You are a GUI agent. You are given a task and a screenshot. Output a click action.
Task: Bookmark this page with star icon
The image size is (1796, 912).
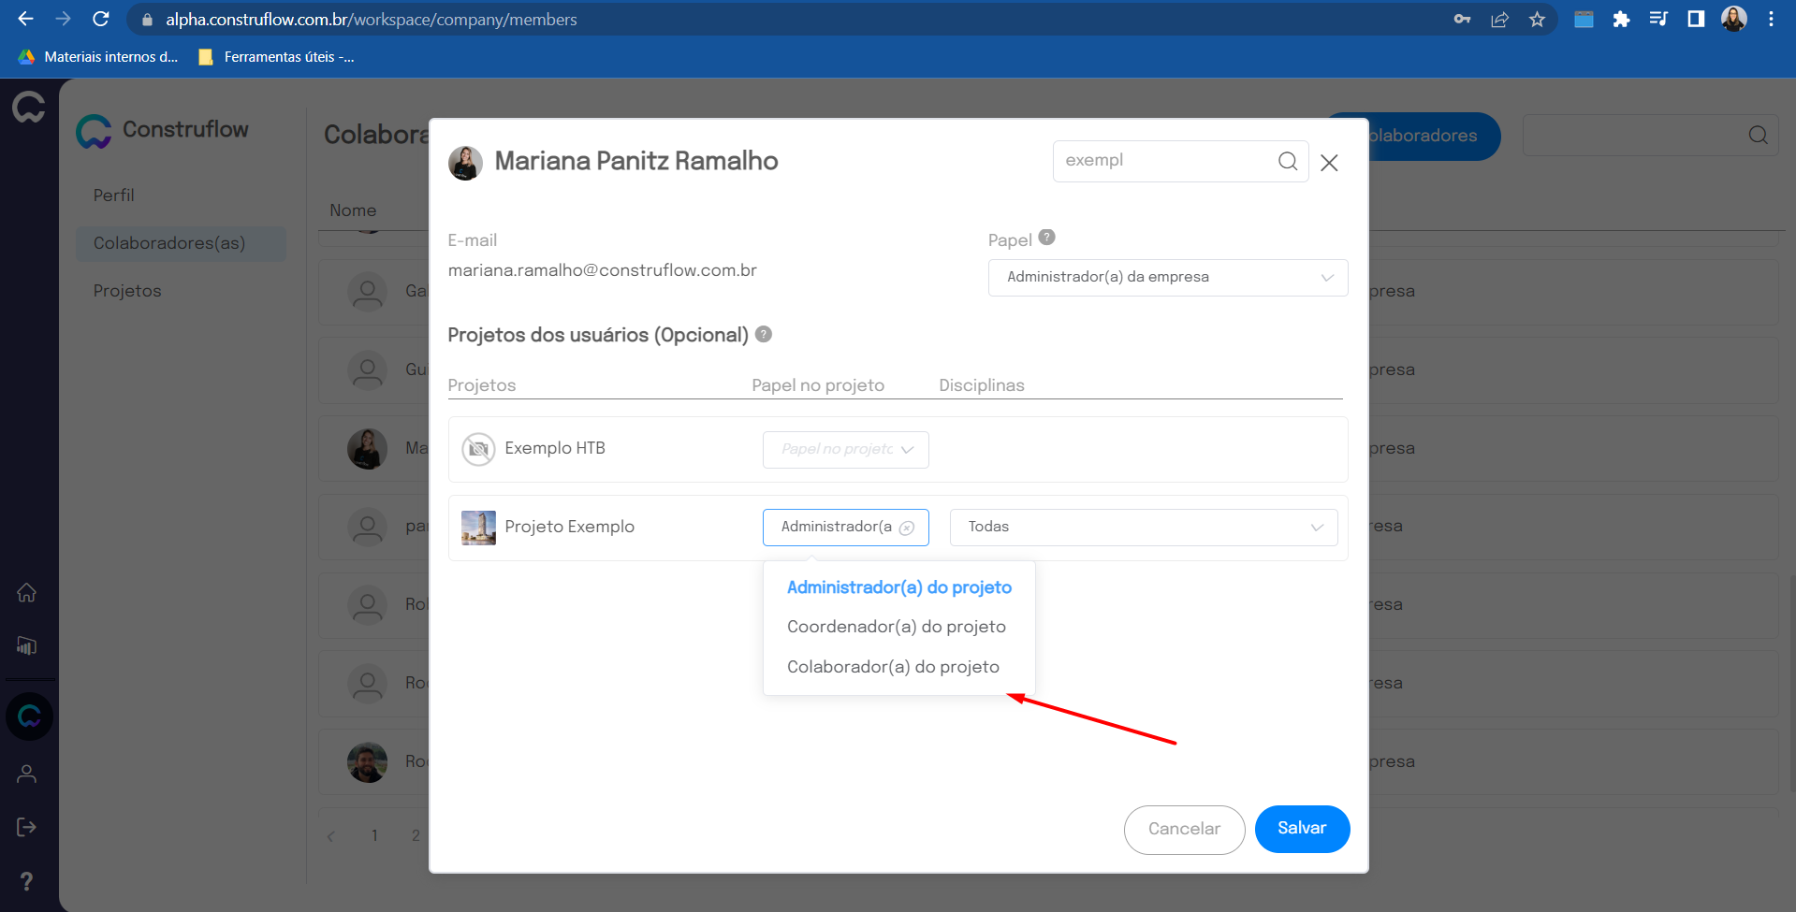pos(1537,20)
